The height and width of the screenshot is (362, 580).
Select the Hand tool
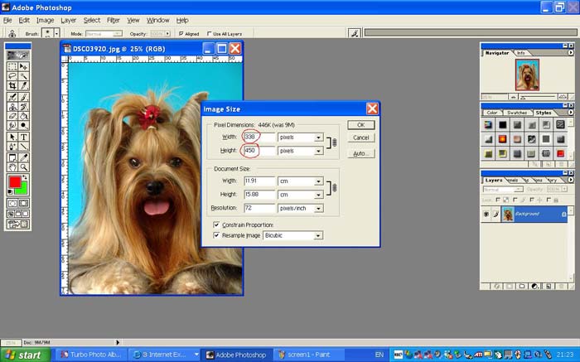12,167
